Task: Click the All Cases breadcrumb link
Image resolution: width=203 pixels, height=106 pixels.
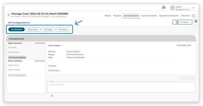Action: 16,17
